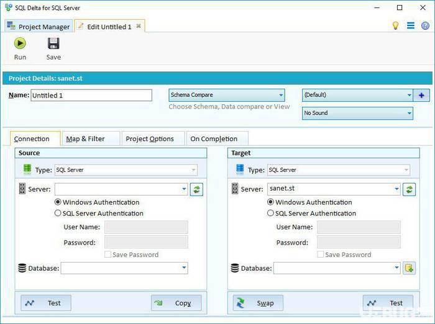Expand the Source Database dropdown
435x324 pixels.
184,268
